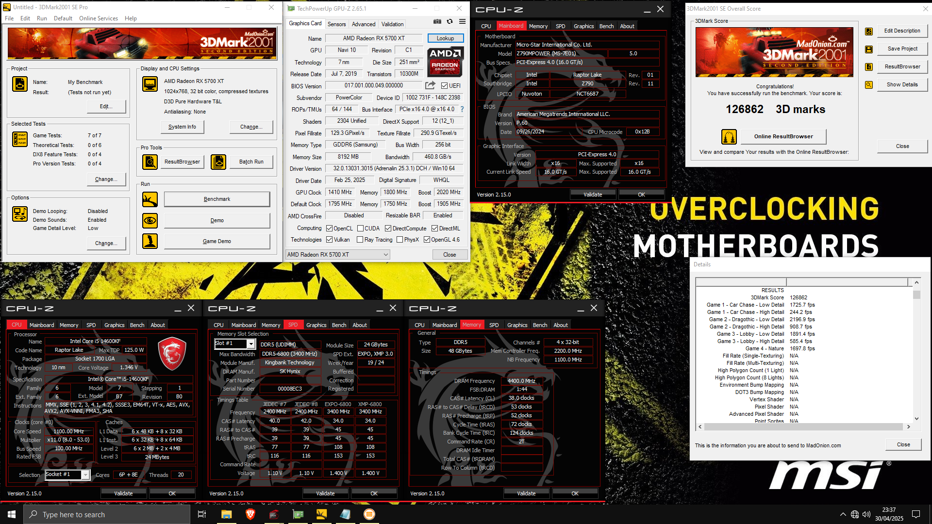Launch Brave browser from the taskbar
932x524 pixels.
[250, 514]
